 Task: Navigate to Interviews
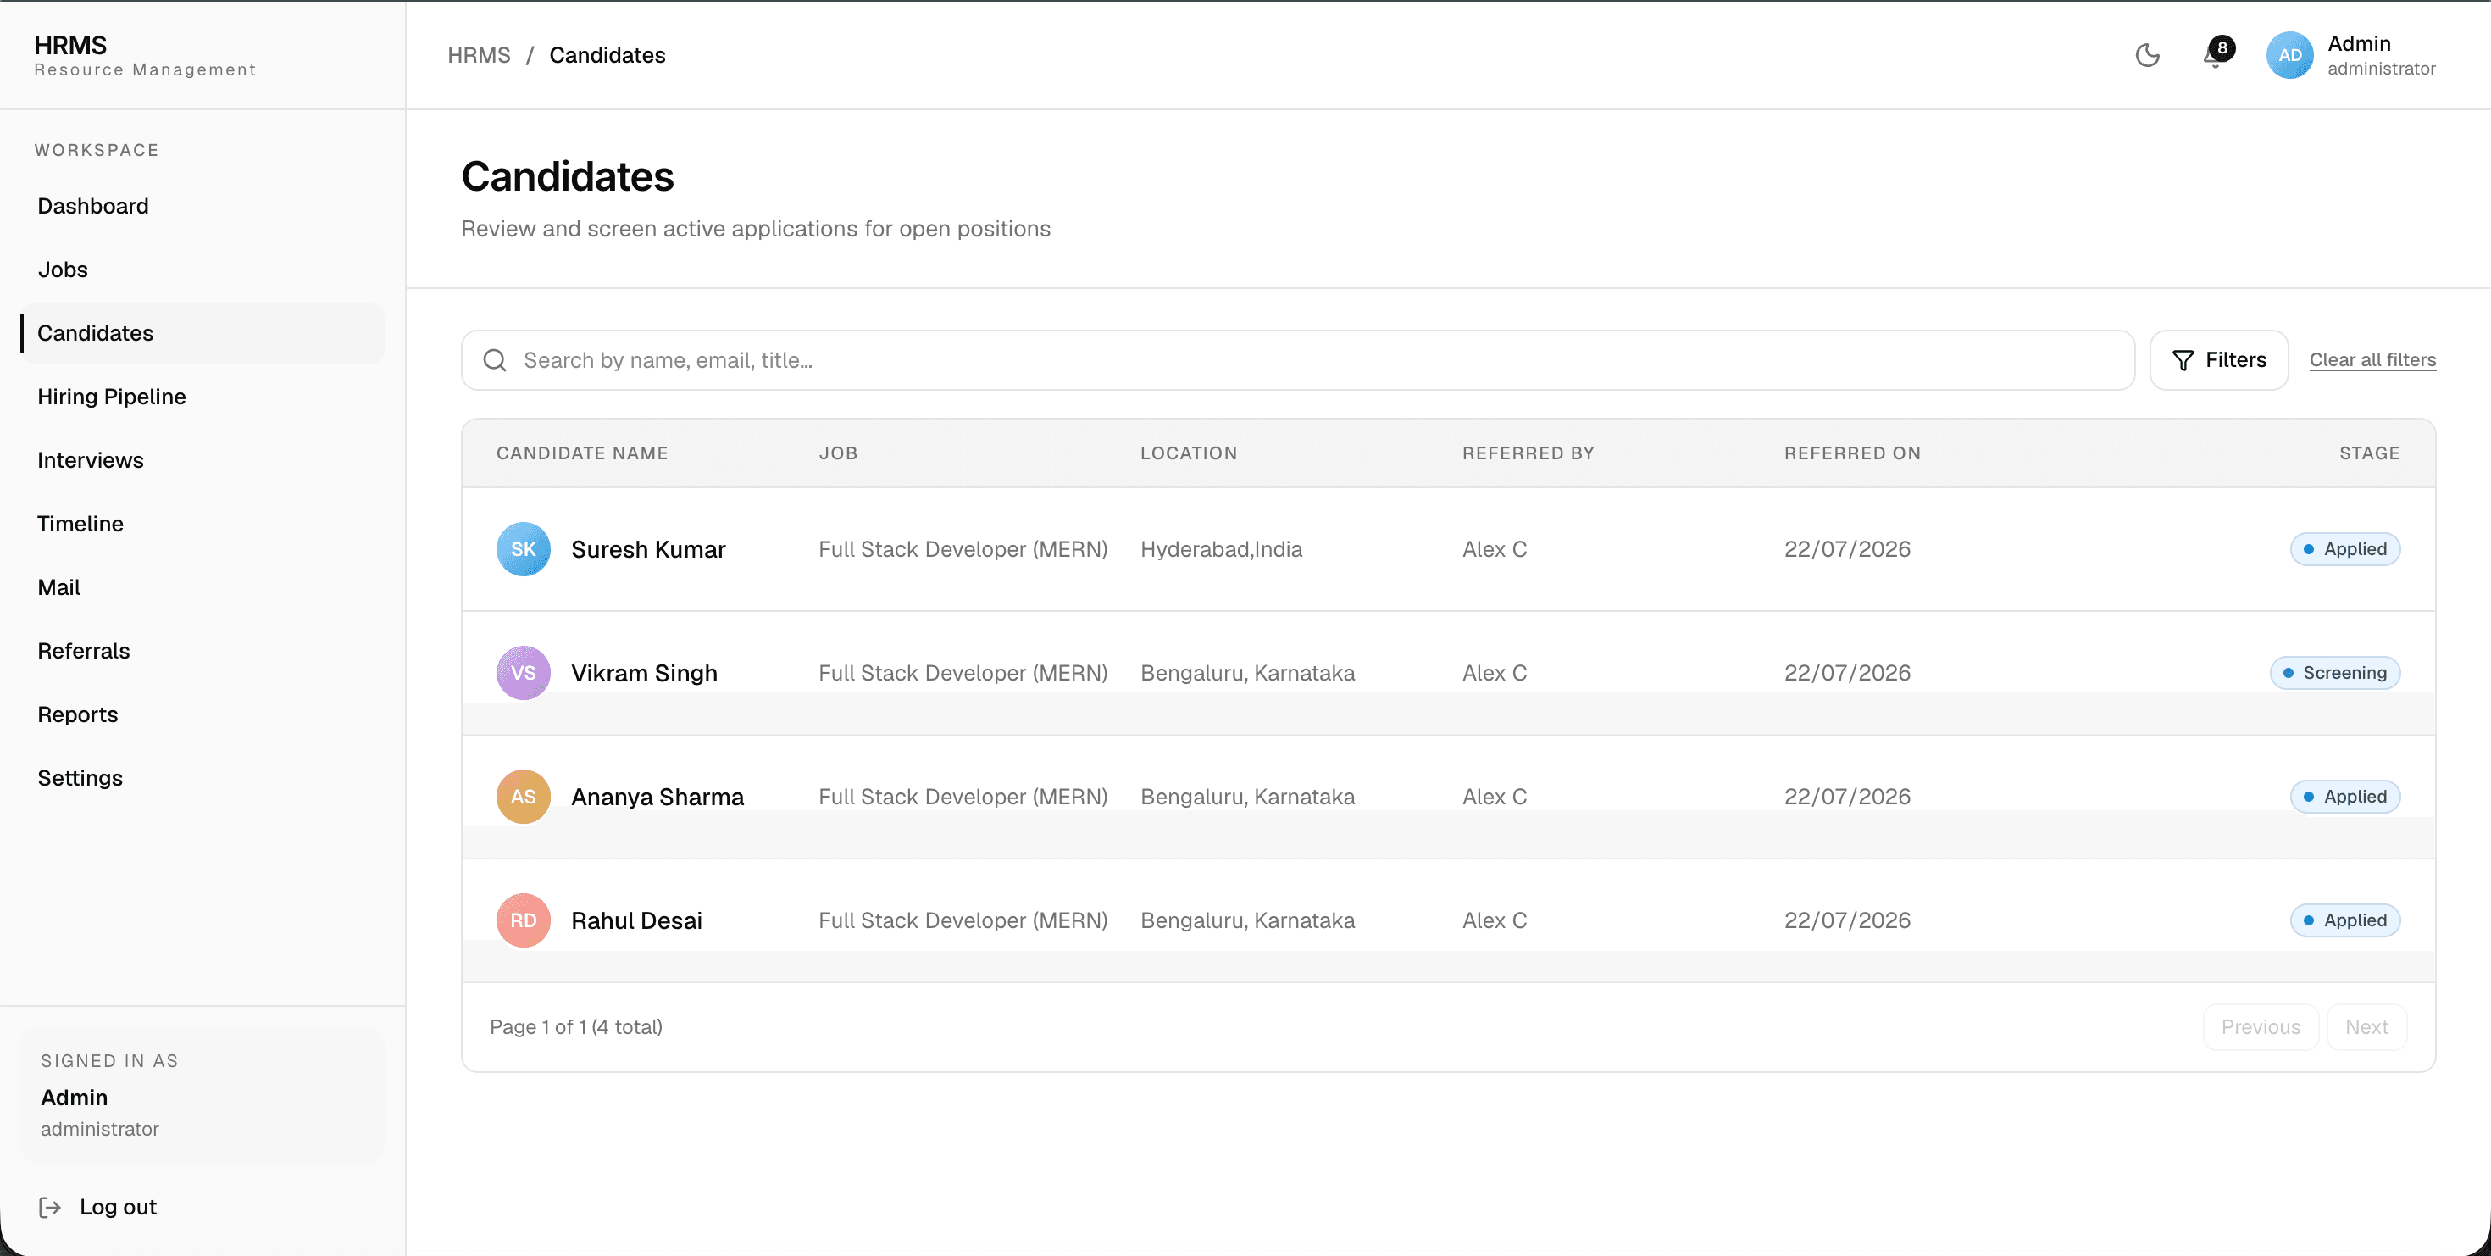(x=203, y=460)
